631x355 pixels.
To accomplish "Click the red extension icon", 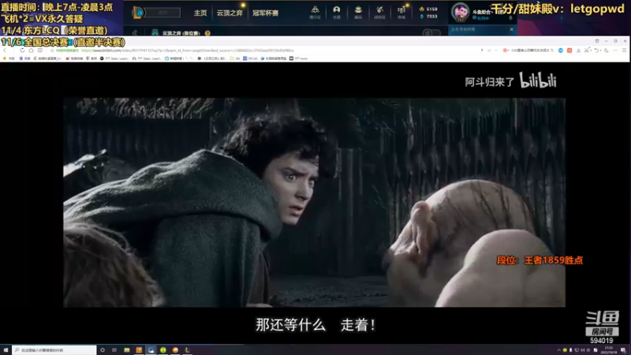I will pyautogui.click(x=569, y=50).
